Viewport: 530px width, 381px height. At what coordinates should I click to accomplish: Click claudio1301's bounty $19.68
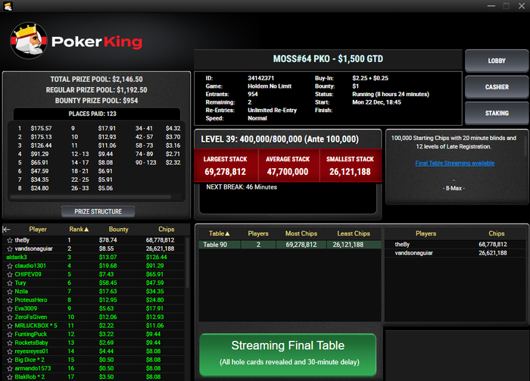pos(108,266)
